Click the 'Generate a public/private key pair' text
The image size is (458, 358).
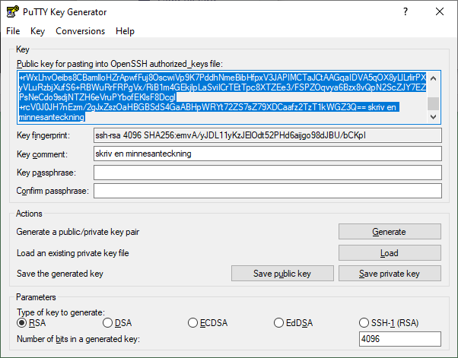coord(78,232)
